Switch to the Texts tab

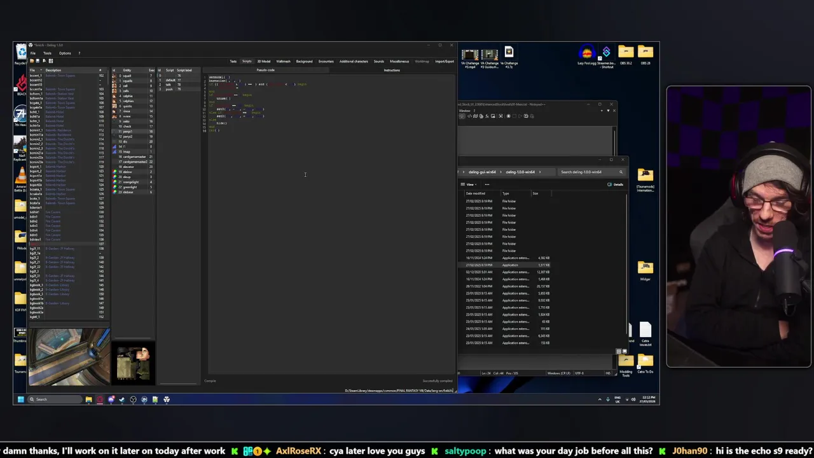tap(233, 62)
